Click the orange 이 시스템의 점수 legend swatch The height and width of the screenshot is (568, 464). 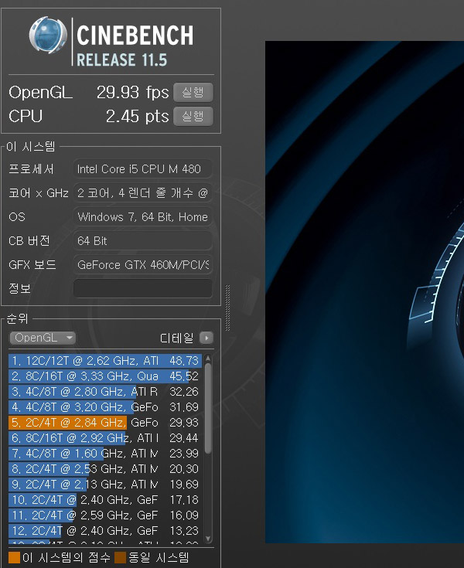tap(14, 557)
